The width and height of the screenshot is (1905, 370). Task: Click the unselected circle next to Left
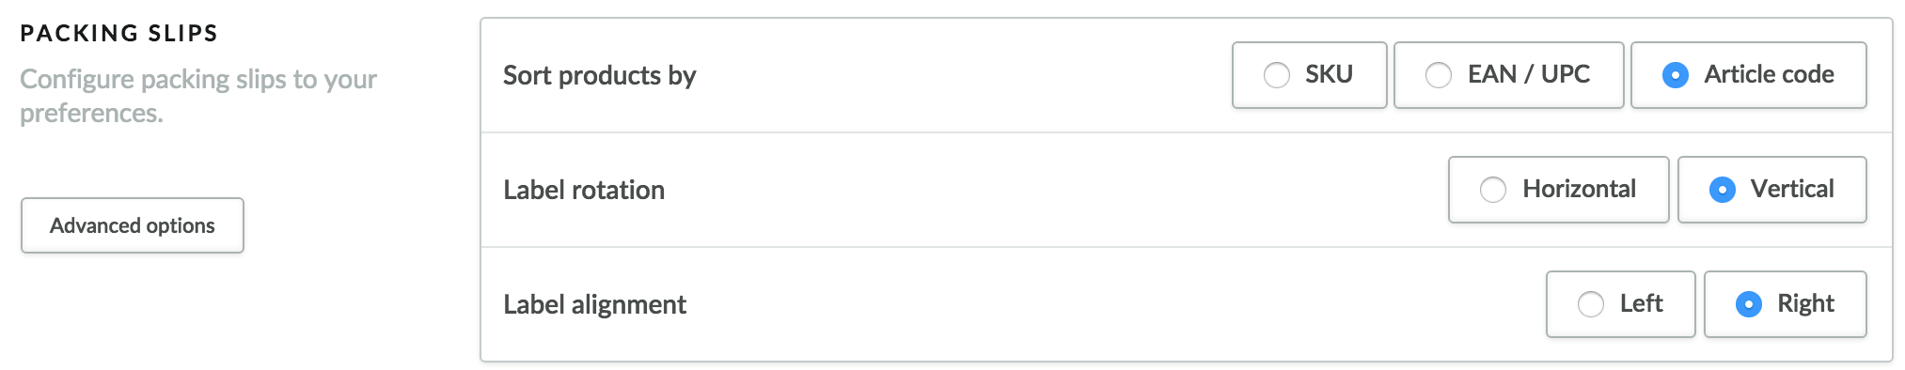click(x=1591, y=304)
